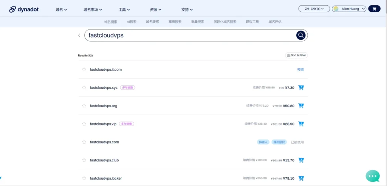The height and width of the screenshot is (186, 387).
Task: Select 批量搜索 tab
Action: tap(197, 22)
